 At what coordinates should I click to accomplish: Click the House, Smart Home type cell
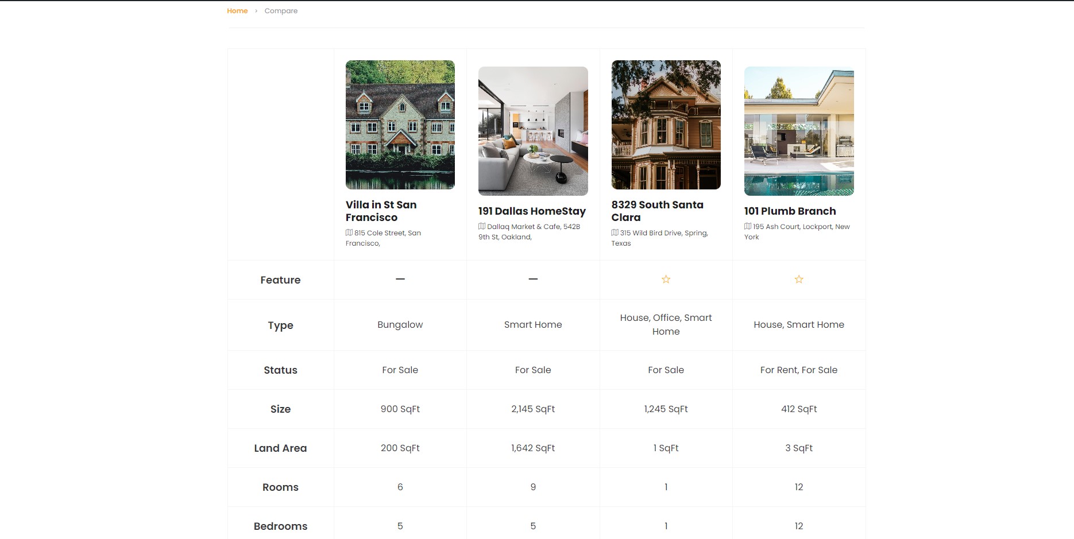click(x=799, y=325)
